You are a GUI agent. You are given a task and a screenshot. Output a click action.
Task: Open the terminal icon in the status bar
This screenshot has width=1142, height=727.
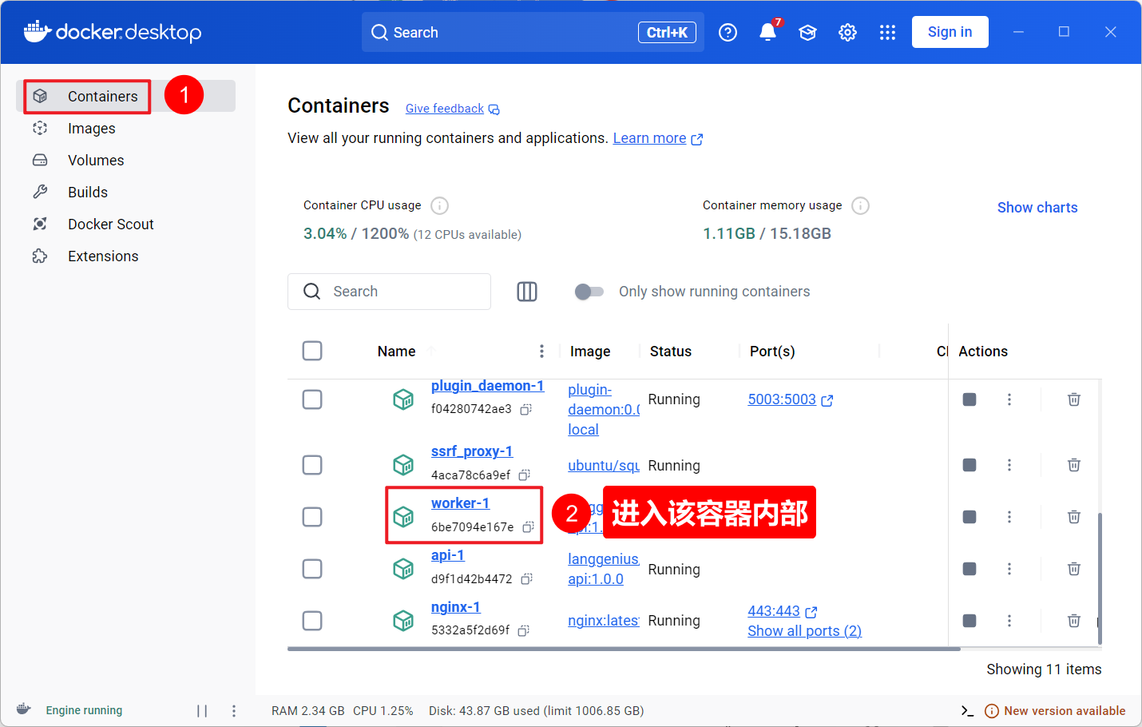tap(967, 711)
